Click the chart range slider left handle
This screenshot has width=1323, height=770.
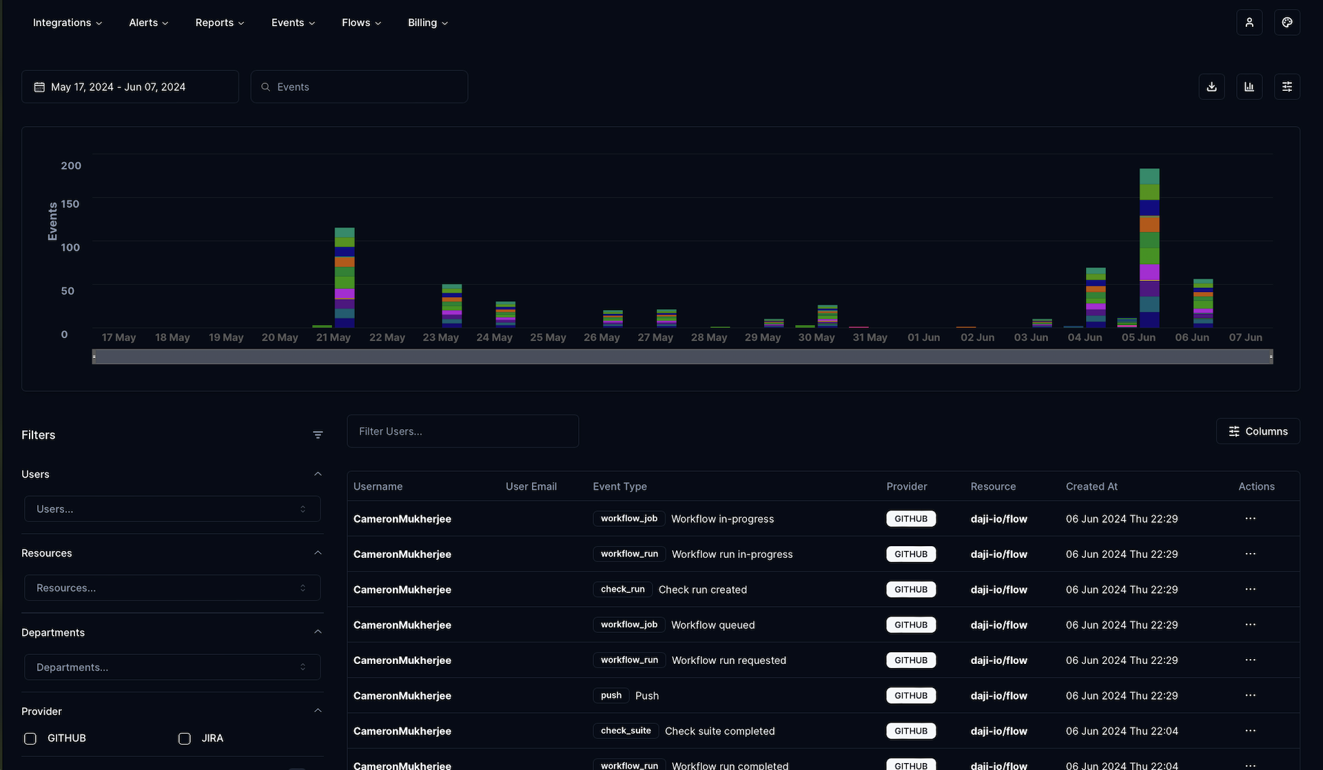94,357
